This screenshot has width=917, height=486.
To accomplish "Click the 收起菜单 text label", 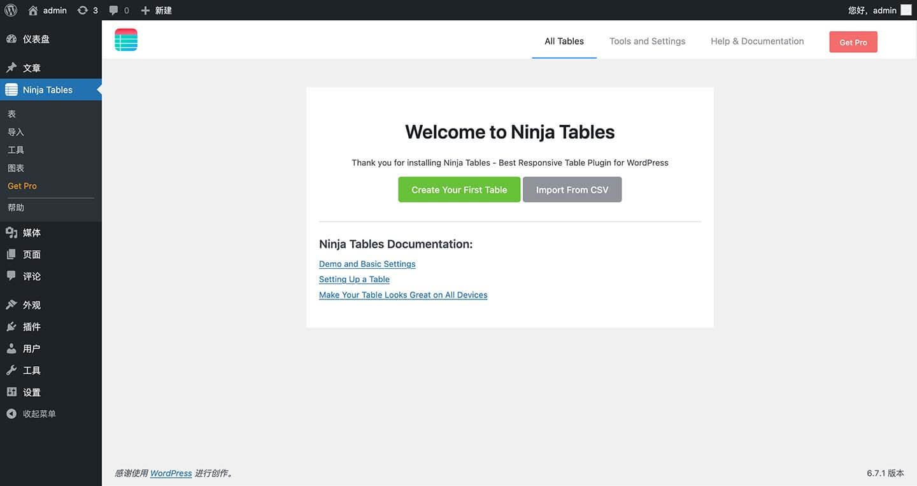I will pyautogui.click(x=39, y=413).
